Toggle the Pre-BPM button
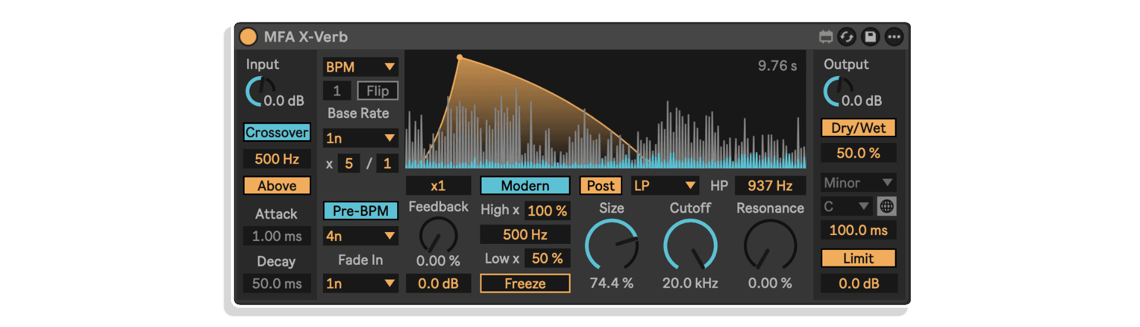This screenshot has width=1140, height=327. tap(360, 211)
